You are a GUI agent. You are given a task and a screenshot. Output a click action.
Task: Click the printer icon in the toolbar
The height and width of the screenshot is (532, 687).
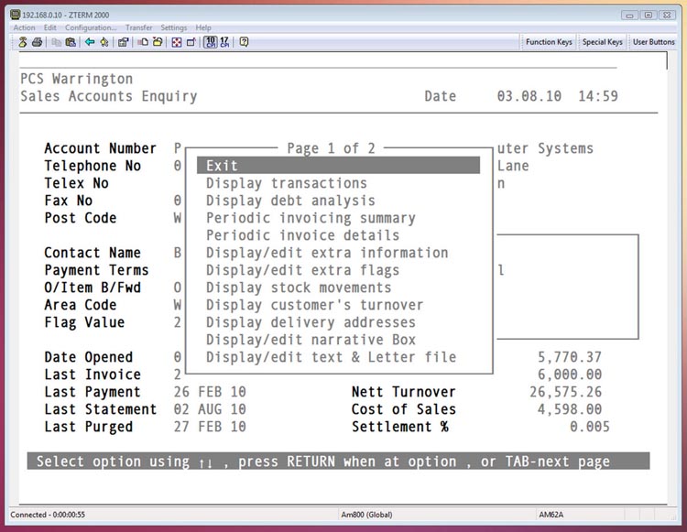38,42
